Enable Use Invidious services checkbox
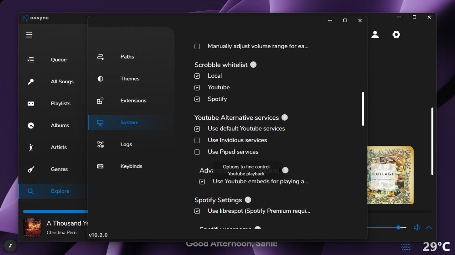Image resolution: width=455 pixels, height=255 pixels. pyautogui.click(x=197, y=140)
